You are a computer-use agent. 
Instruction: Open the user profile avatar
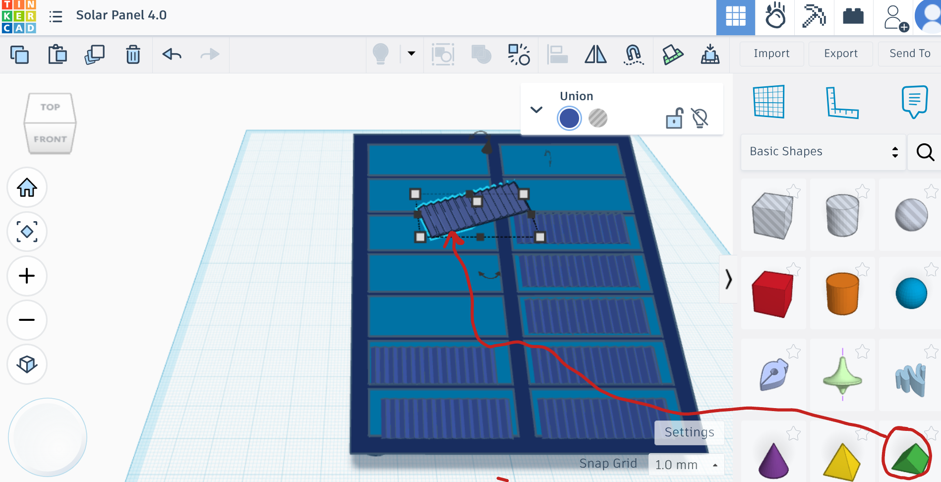[928, 17]
